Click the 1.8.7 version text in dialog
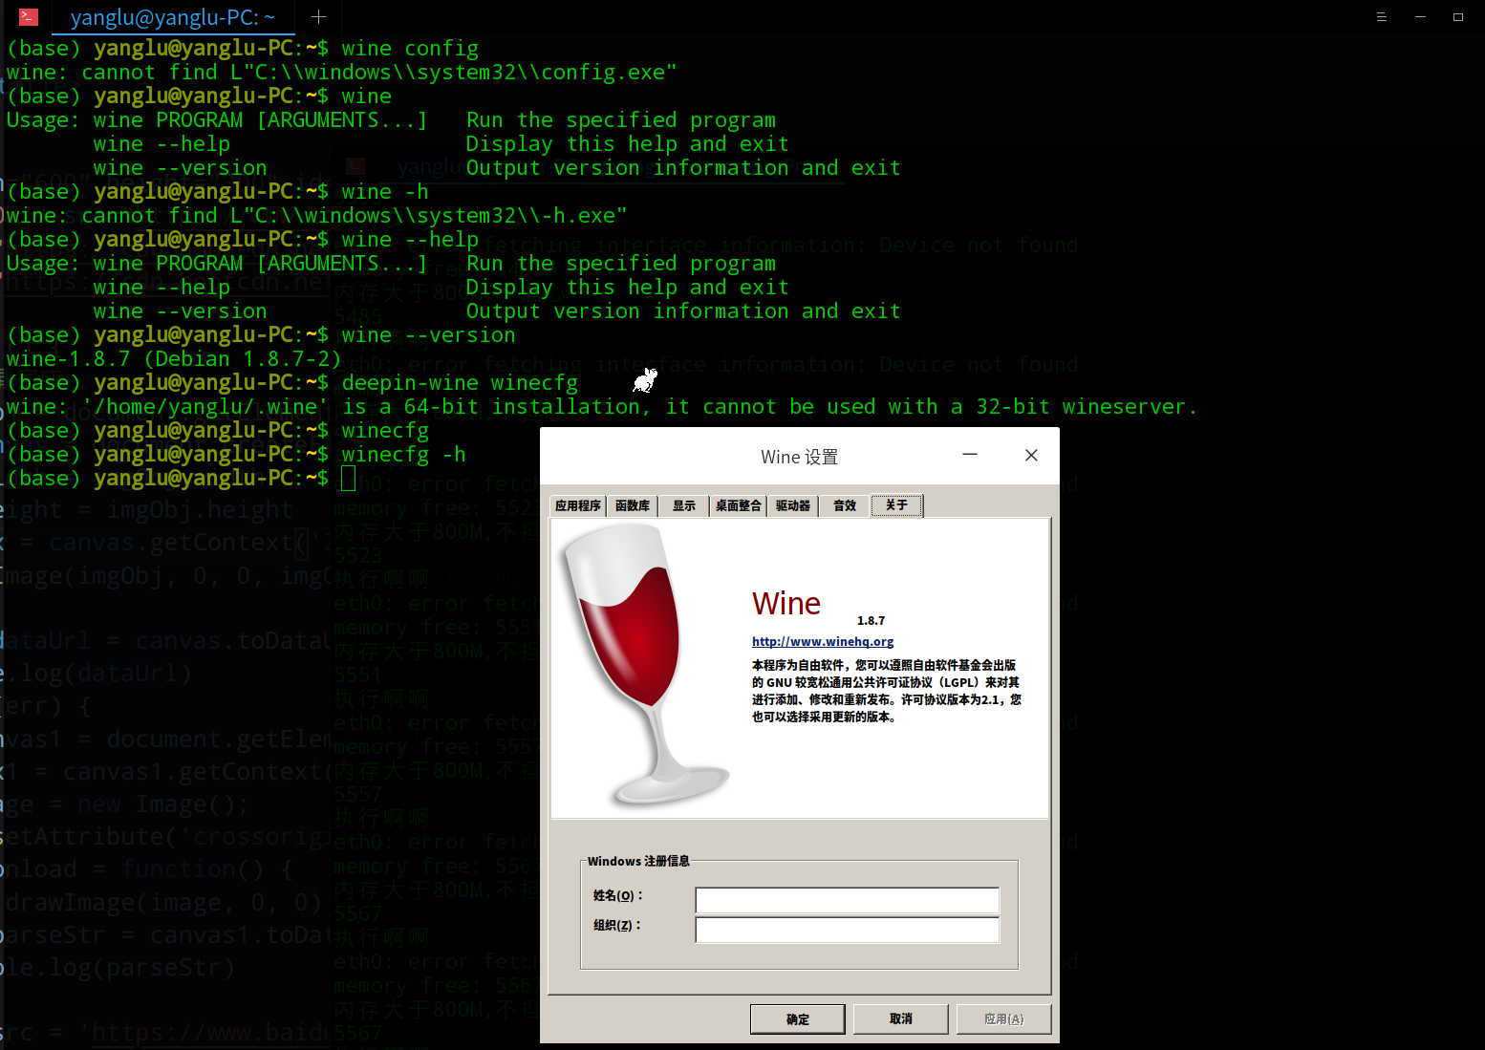 pos(871,621)
